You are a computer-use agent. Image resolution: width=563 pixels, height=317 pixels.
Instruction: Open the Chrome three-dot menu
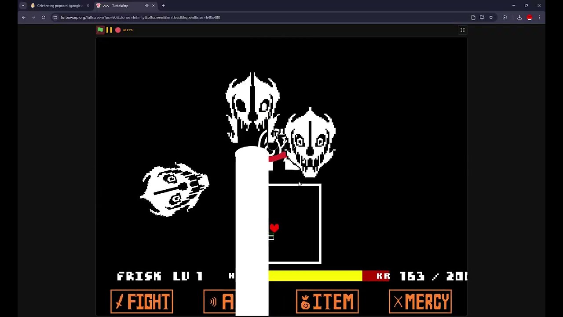point(539,17)
